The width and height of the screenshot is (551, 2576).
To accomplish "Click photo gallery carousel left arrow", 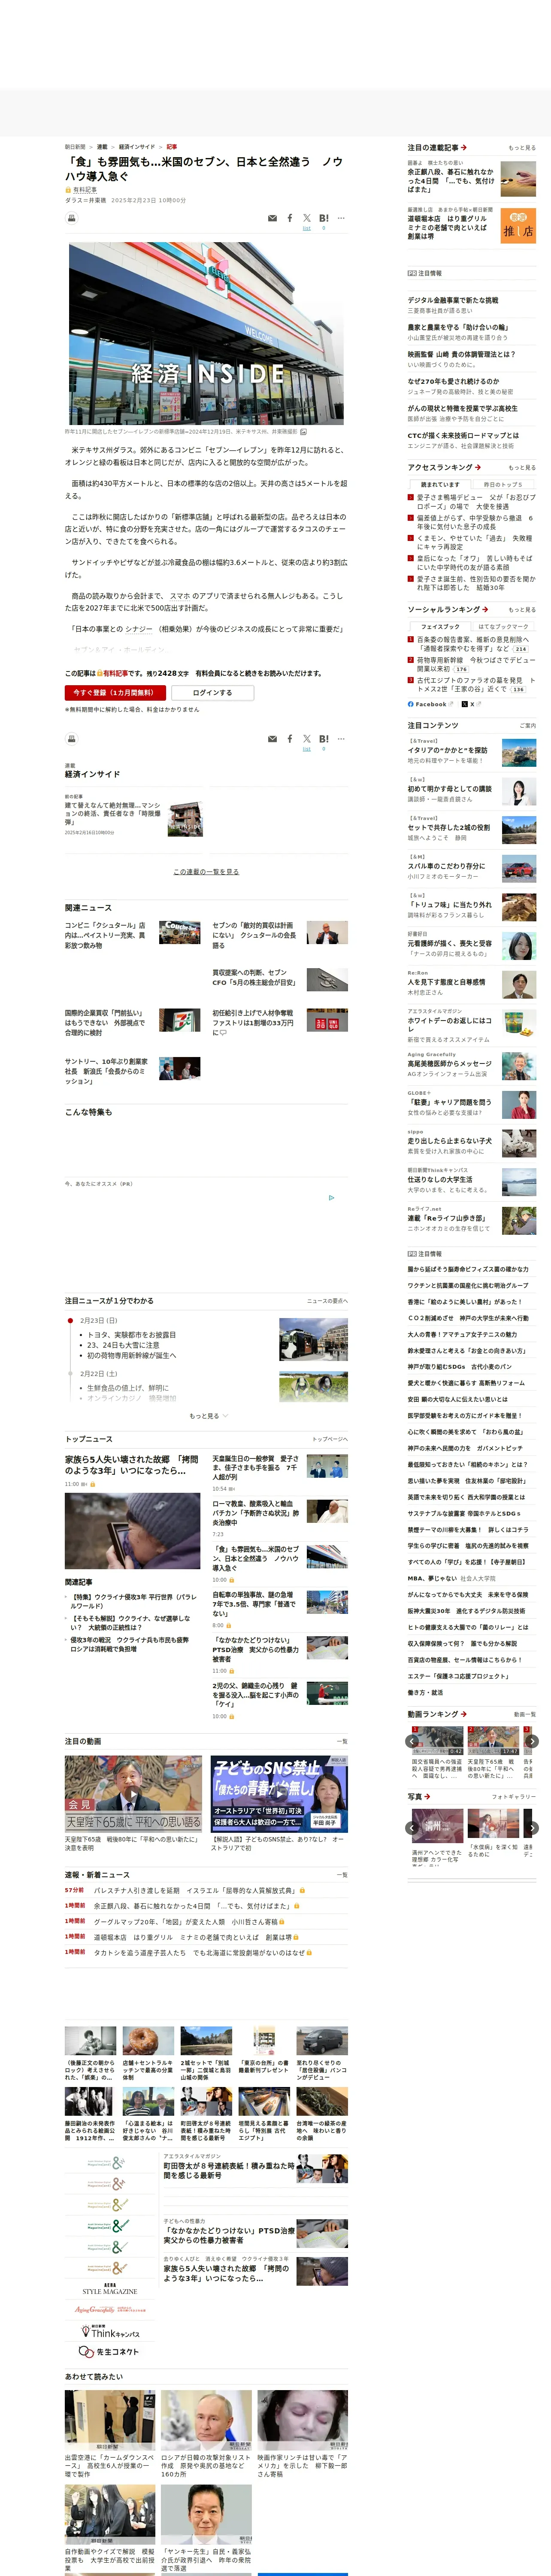I will point(412,1828).
